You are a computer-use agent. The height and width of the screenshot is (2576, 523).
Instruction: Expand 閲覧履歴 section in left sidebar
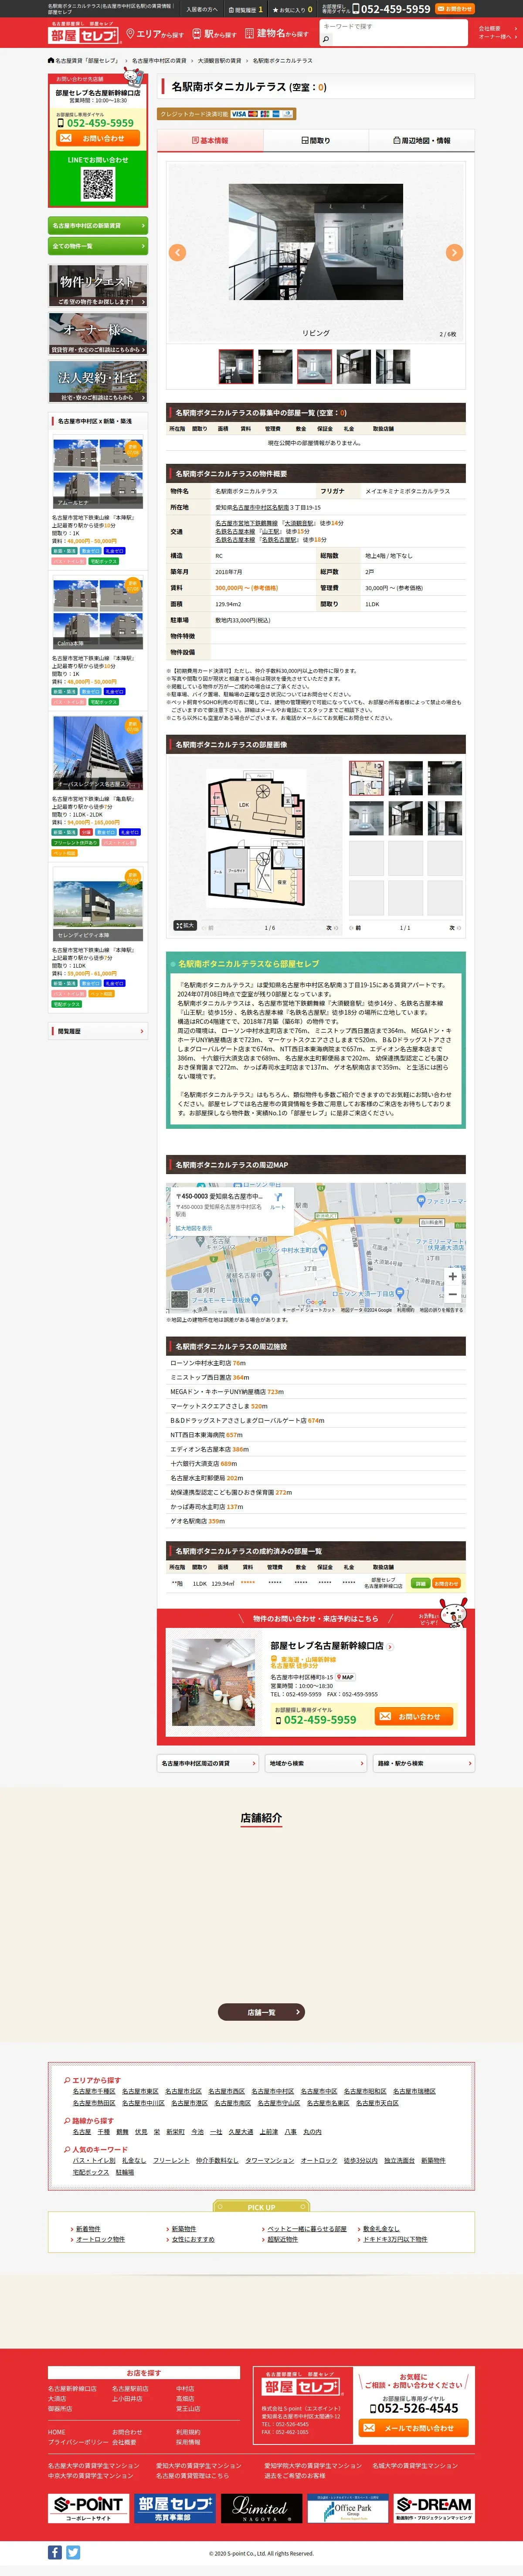98,1030
